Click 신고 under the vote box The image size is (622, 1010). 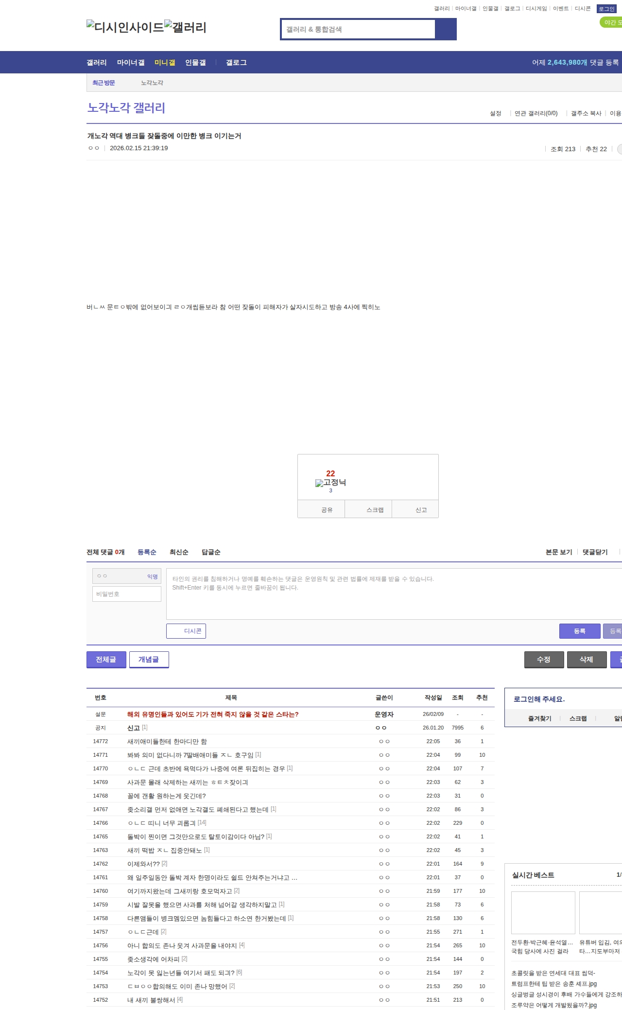tap(415, 509)
